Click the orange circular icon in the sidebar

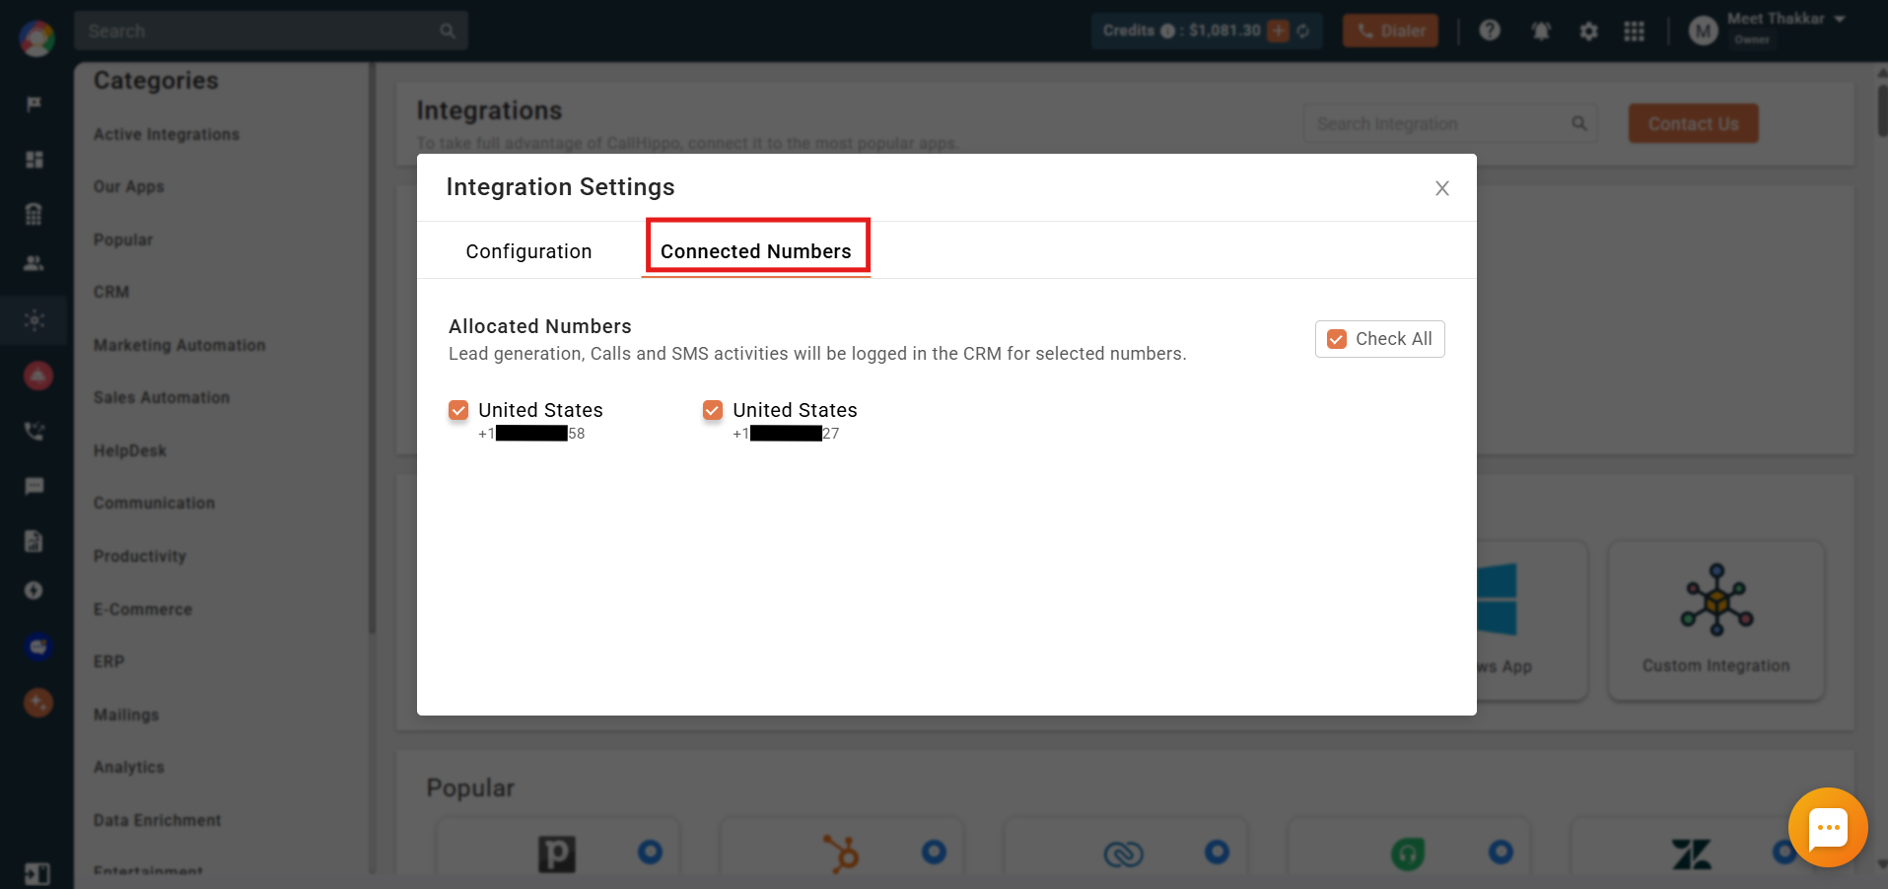(37, 702)
